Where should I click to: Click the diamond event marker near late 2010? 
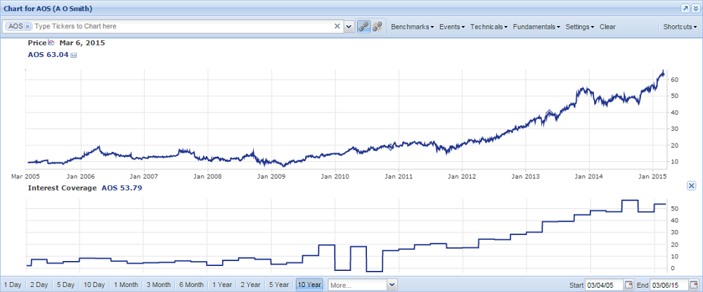pos(390,146)
